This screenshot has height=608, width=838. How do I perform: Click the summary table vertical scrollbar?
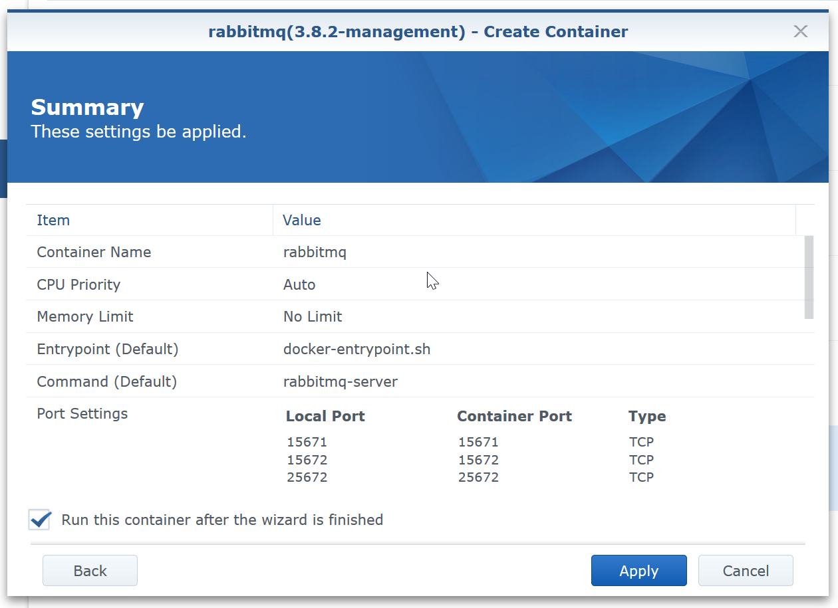pyautogui.click(x=809, y=277)
